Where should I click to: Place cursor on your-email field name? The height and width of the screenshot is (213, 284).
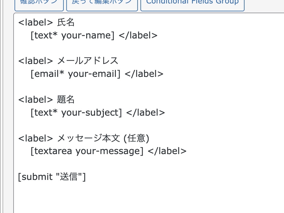(x=94, y=74)
